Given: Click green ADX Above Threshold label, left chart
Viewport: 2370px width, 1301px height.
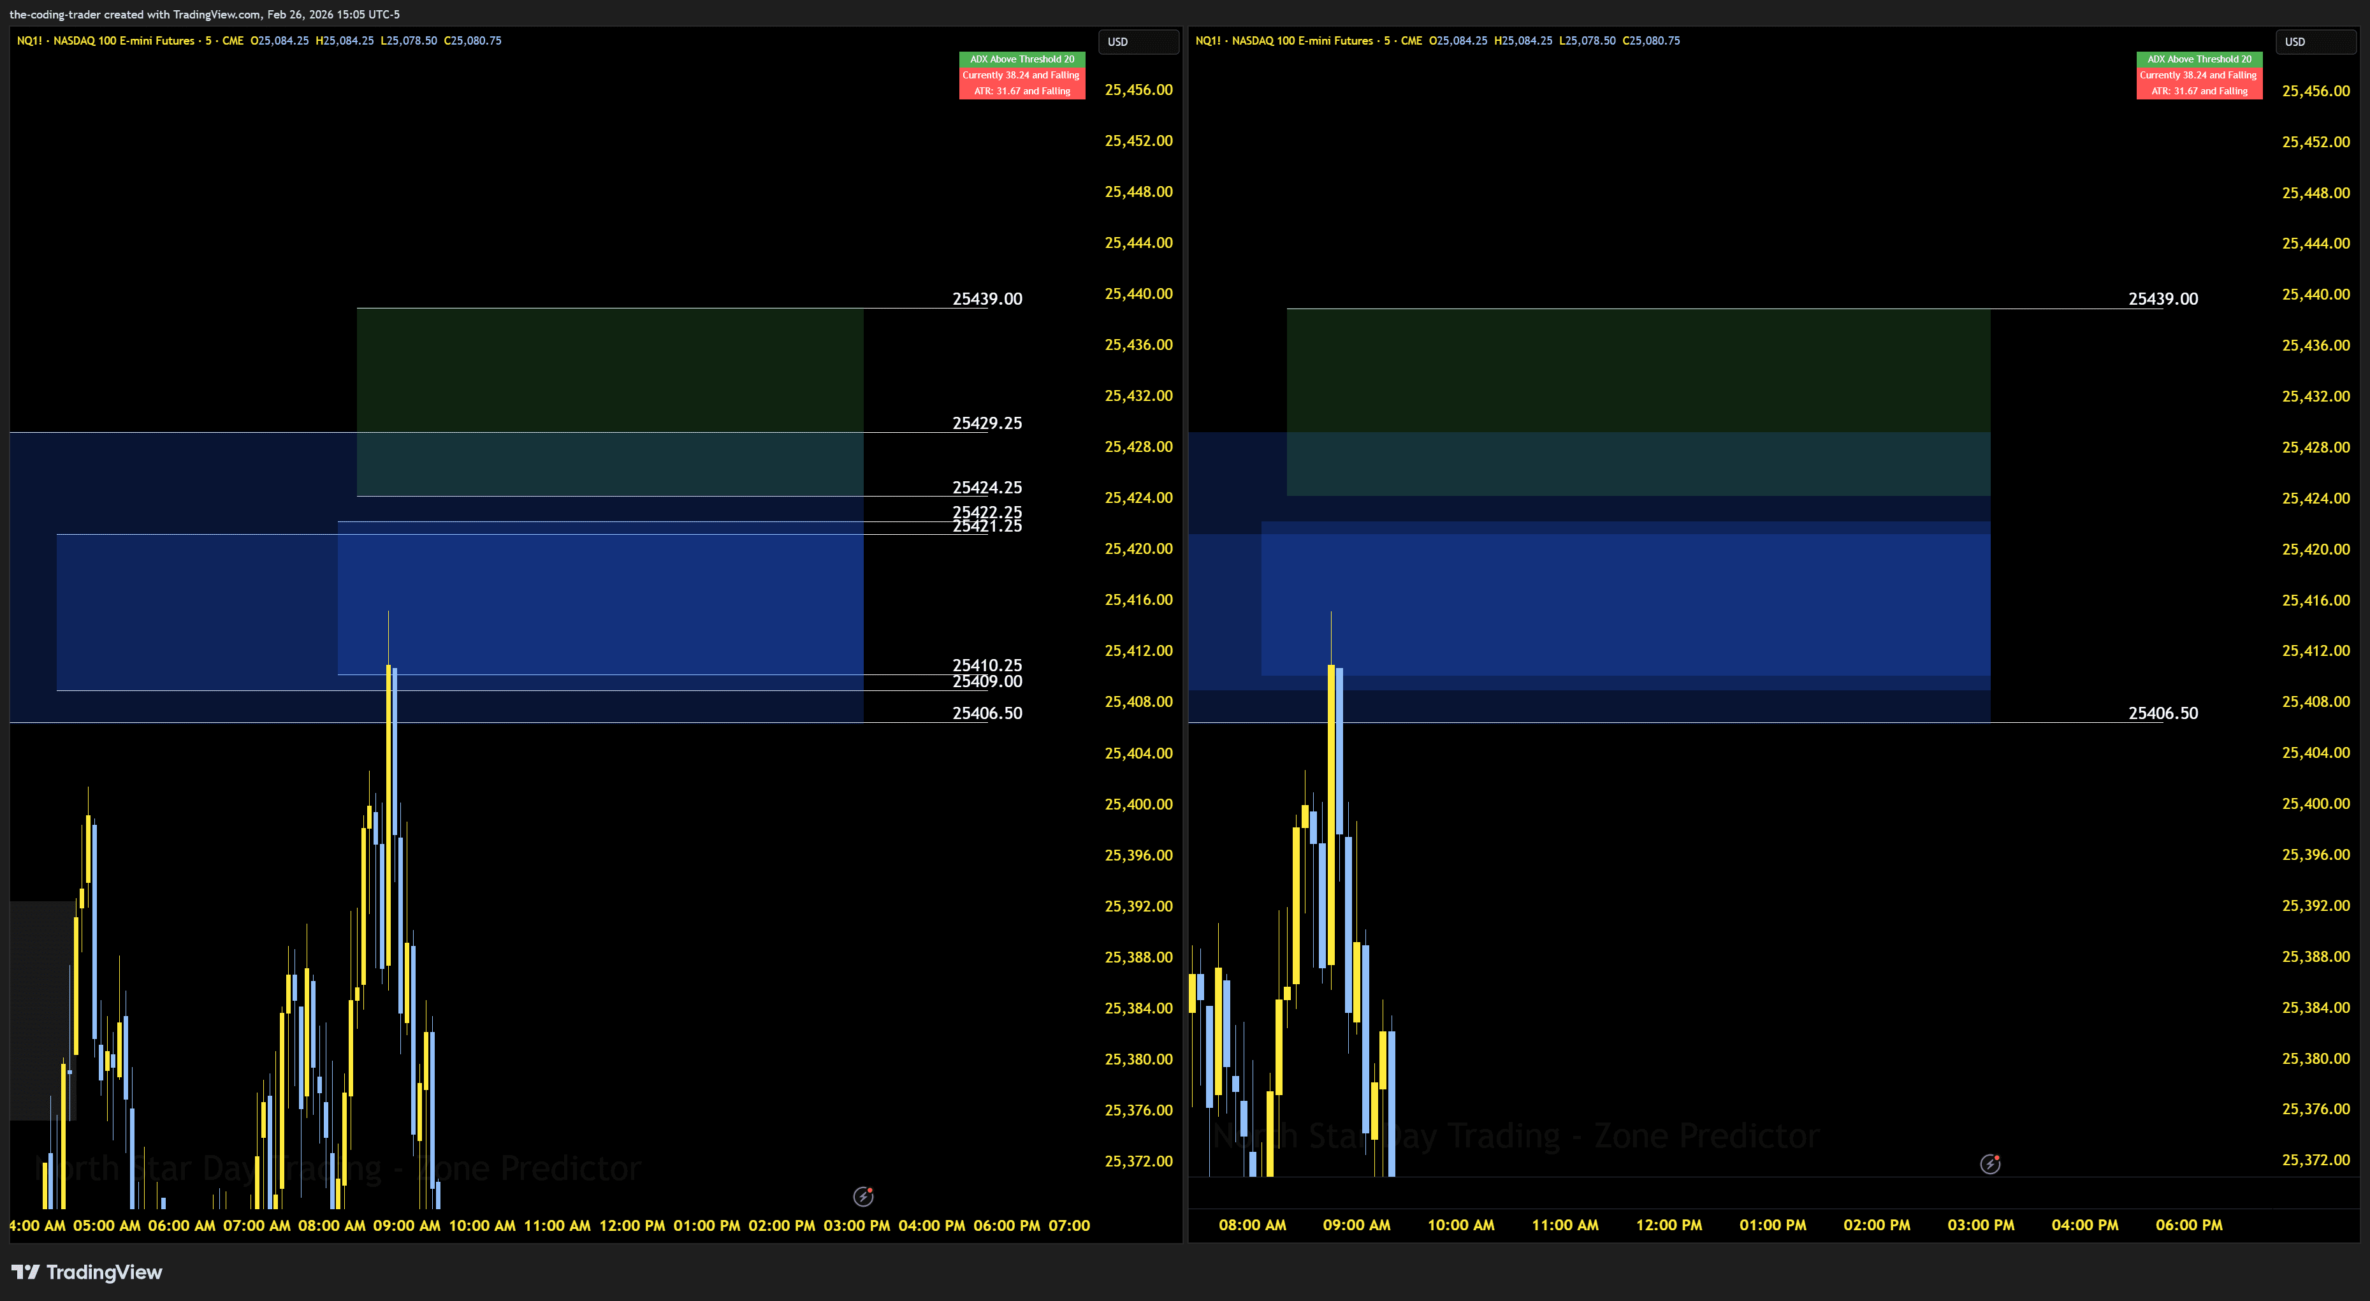Looking at the screenshot, I should click(1021, 59).
